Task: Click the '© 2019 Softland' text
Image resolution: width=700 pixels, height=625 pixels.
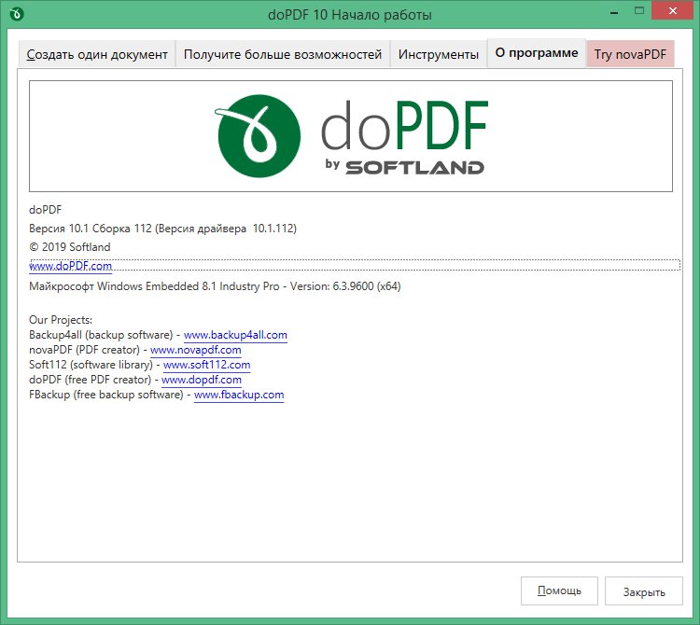Action: (70, 247)
